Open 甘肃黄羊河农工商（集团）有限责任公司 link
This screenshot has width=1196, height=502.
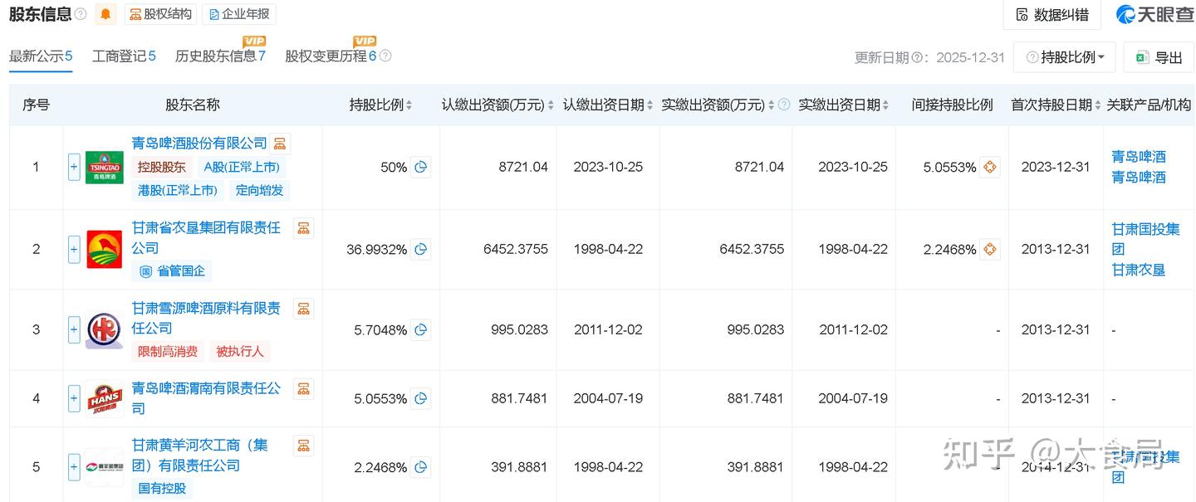[x=200, y=456]
